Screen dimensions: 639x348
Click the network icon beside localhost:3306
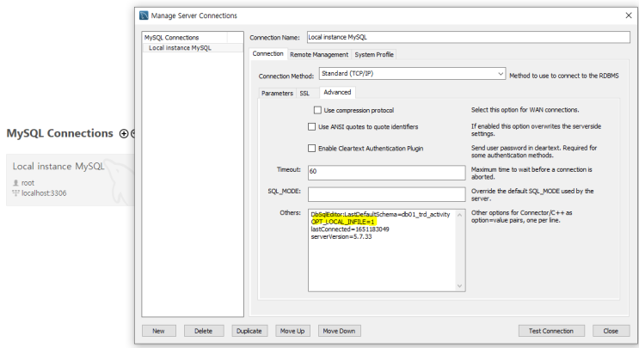(15, 193)
